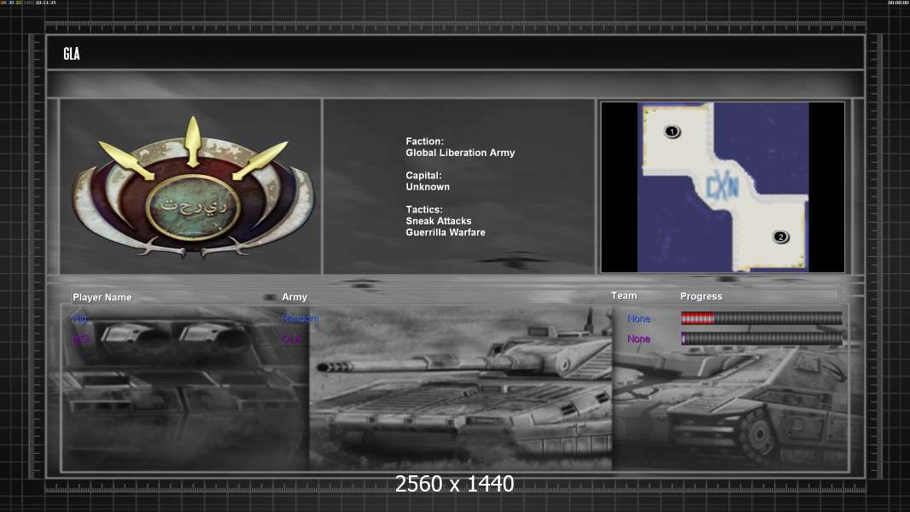Click the 'GLA' title in the header bar
The height and width of the screenshot is (512, 910).
(x=72, y=54)
